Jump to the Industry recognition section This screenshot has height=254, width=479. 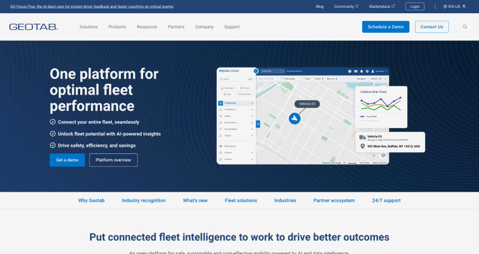pyautogui.click(x=144, y=201)
